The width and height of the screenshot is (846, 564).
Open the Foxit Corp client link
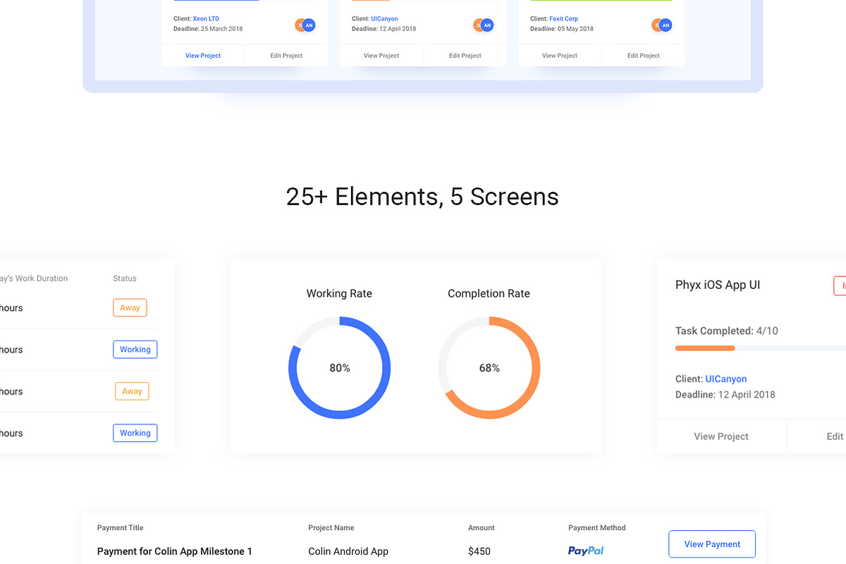564,19
